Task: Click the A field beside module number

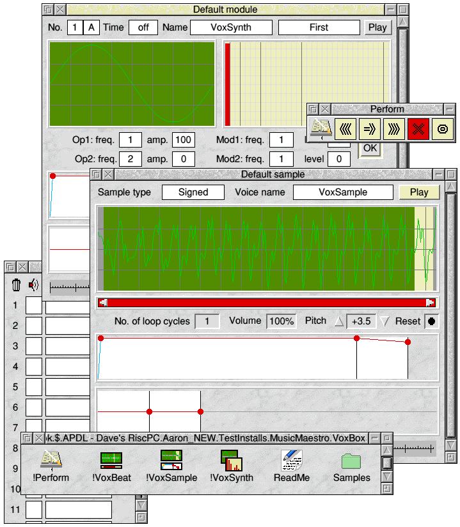Action: coord(91,27)
